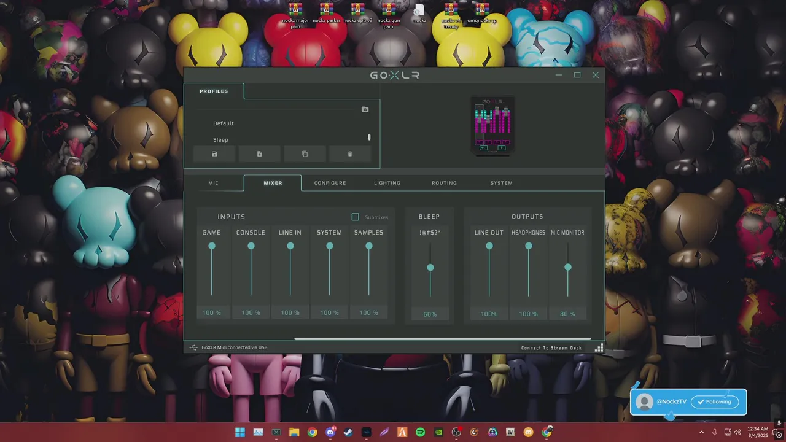Open the omgnockz sp archive on desktop
Viewport: 786px width, 442px height.
click(481, 14)
